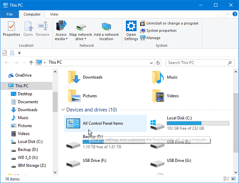This screenshot has width=239, height=183.
Task: Select Documents in the navigation pane
Action: point(25,102)
